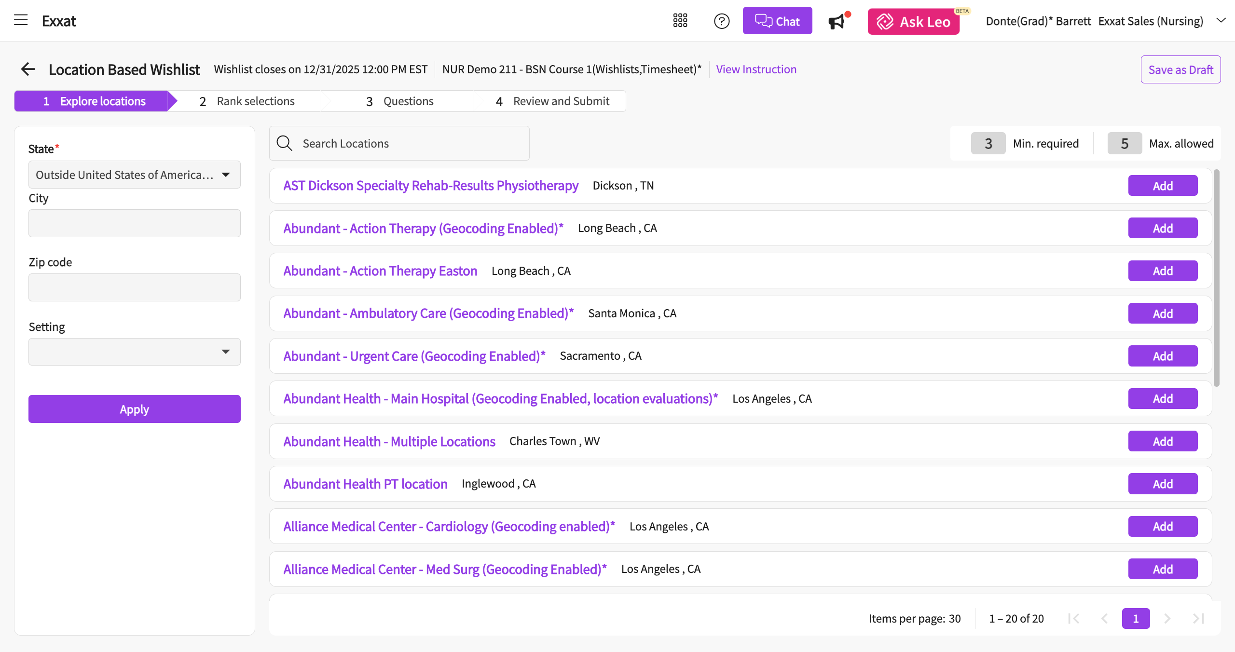Open the hamburger navigation menu
The height and width of the screenshot is (652, 1235).
[x=21, y=20]
